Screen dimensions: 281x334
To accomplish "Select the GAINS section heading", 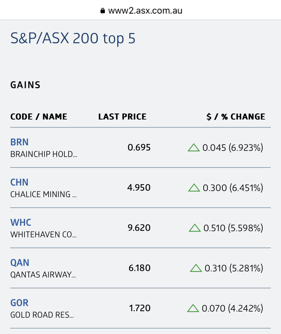I will click(25, 85).
